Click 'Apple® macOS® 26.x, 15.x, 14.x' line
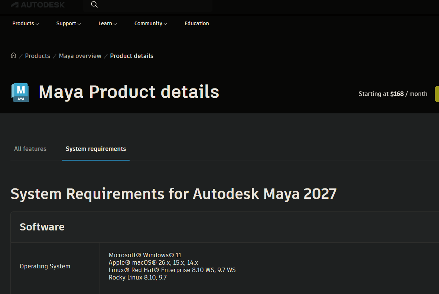This screenshot has height=294, width=439. point(153,263)
